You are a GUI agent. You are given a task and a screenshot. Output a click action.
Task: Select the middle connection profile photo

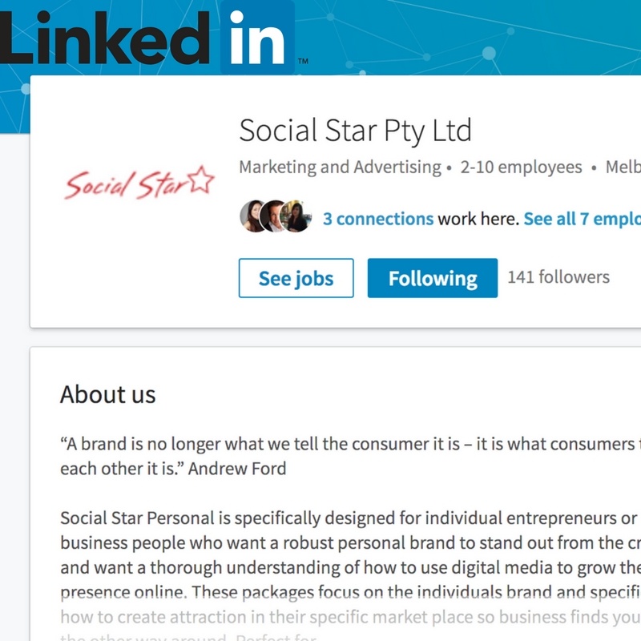[275, 217]
